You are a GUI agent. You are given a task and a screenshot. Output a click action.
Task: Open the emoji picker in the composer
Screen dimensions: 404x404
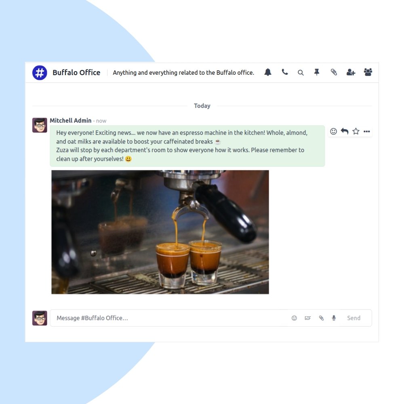294,318
